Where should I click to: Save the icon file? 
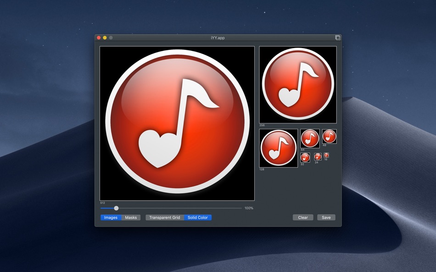coord(326,218)
